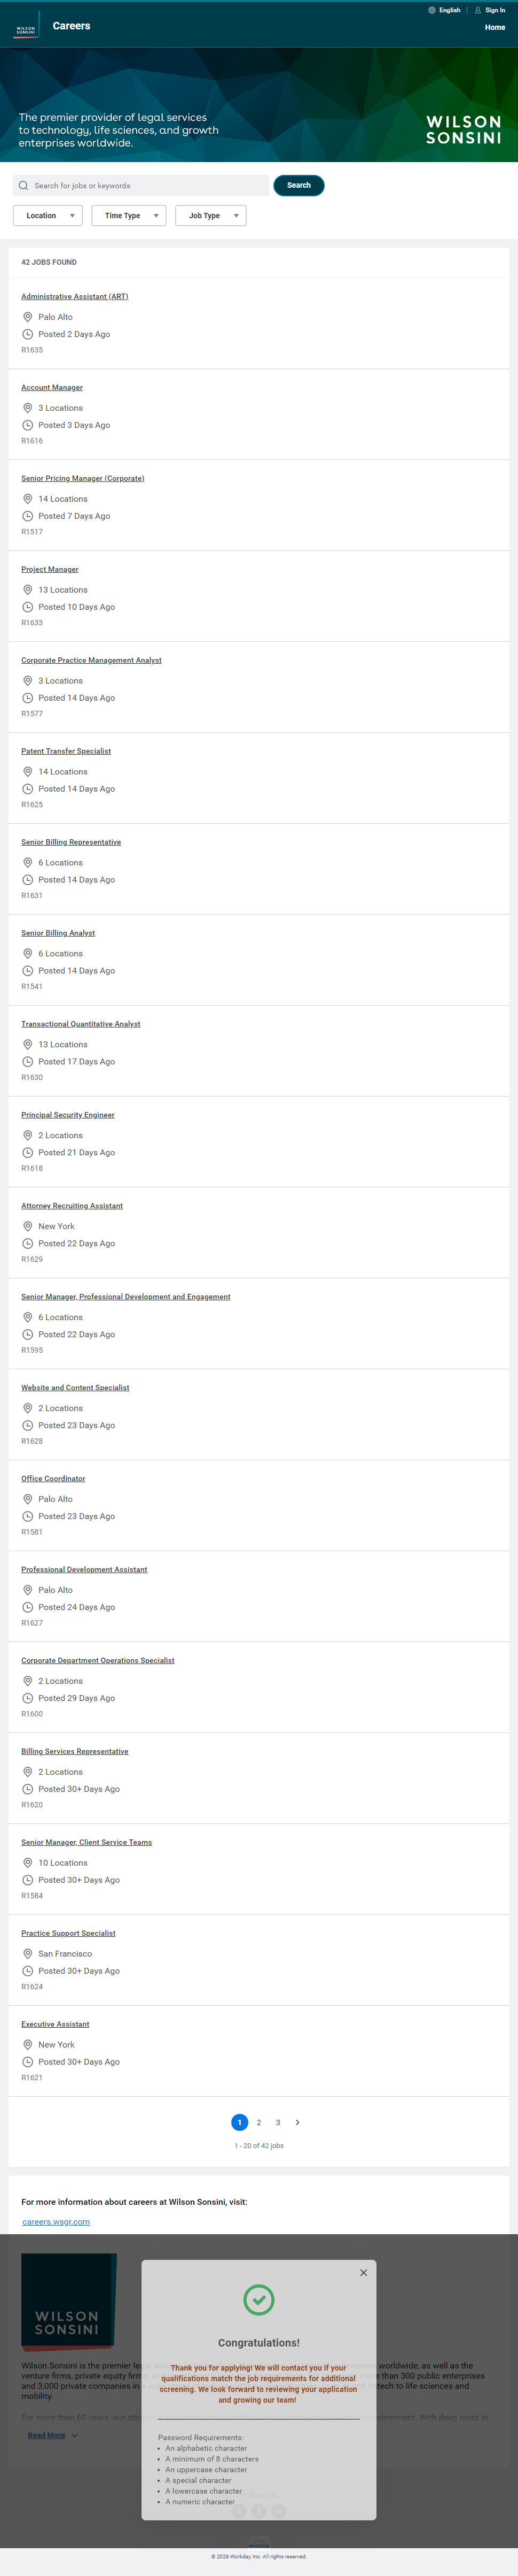Open the Administrative Assistant (ART) job

coord(75,297)
